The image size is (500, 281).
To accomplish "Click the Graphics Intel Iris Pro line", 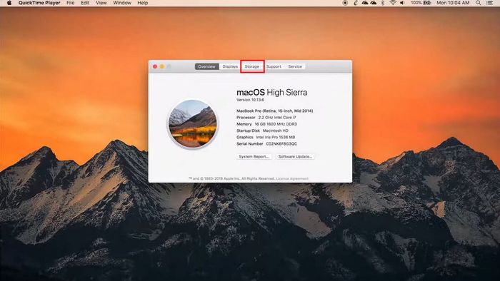I will 266,137.
